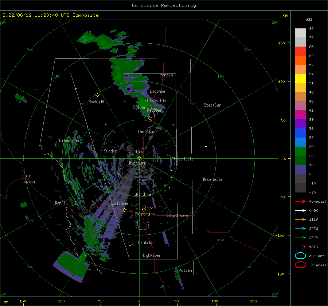
Task: Click the RedDeer city label
Action: tap(155, 110)
